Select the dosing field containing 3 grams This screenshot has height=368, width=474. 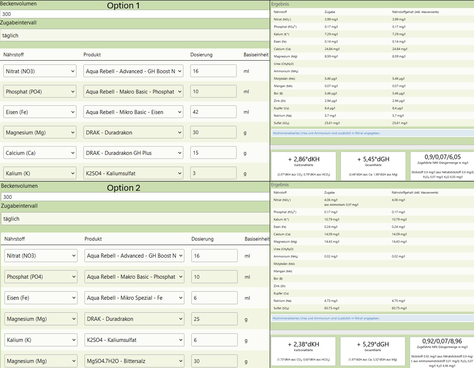click(213, 173)
